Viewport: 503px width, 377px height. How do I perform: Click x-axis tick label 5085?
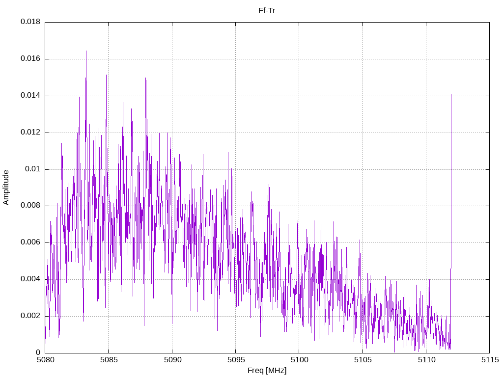(109, 360)
